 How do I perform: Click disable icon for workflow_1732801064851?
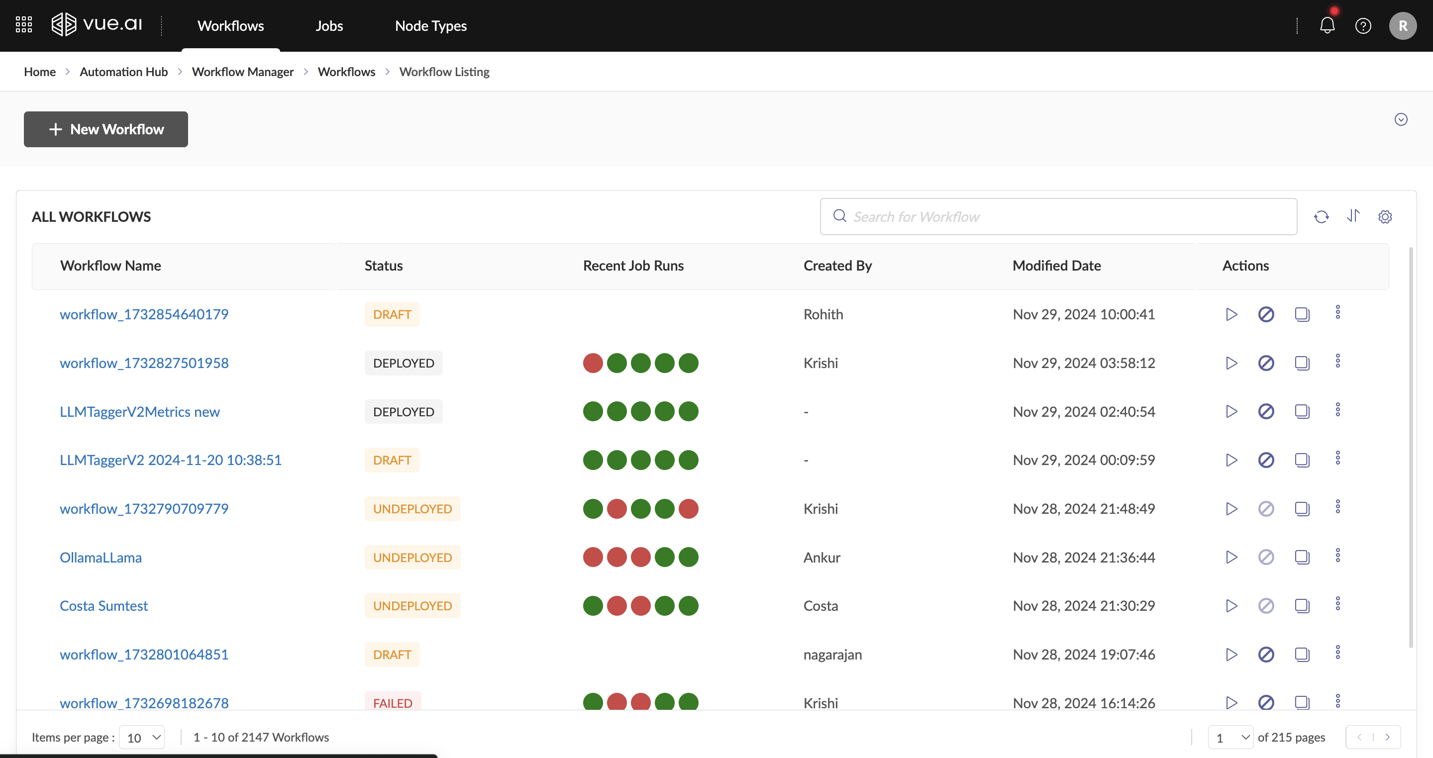[x=1266, y=655]
